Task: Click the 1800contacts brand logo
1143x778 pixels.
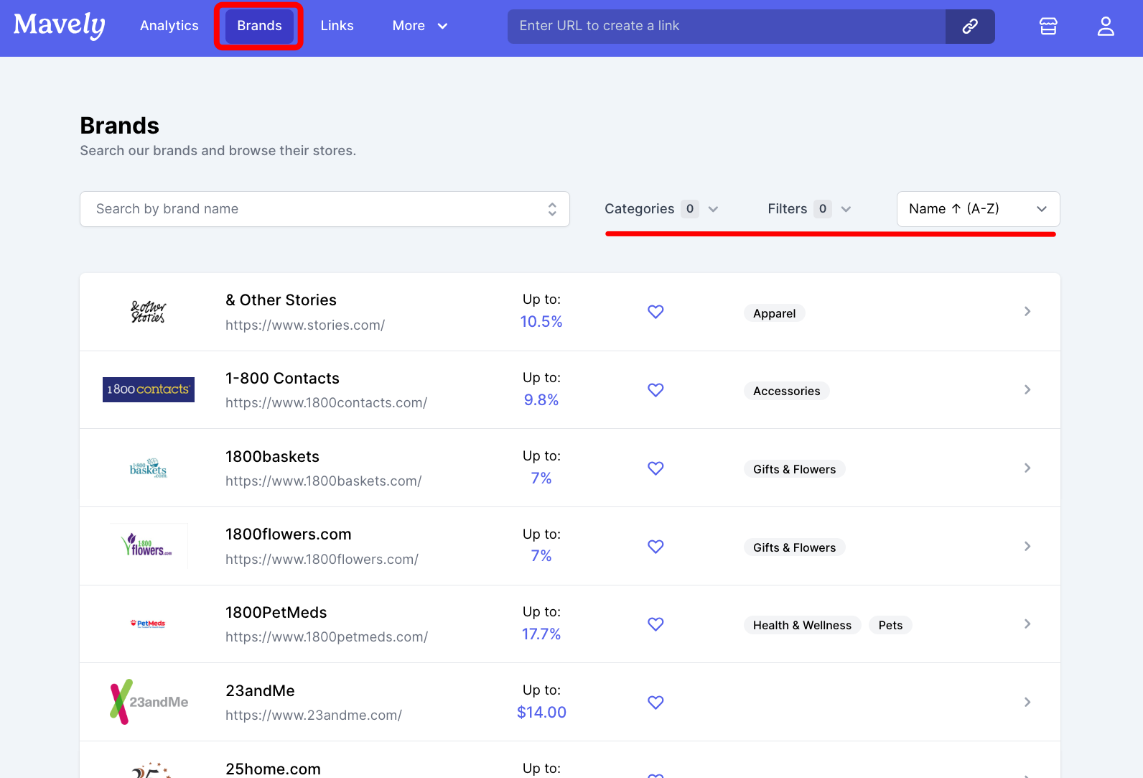Action: pyautogui.click(x=149, y=389)
